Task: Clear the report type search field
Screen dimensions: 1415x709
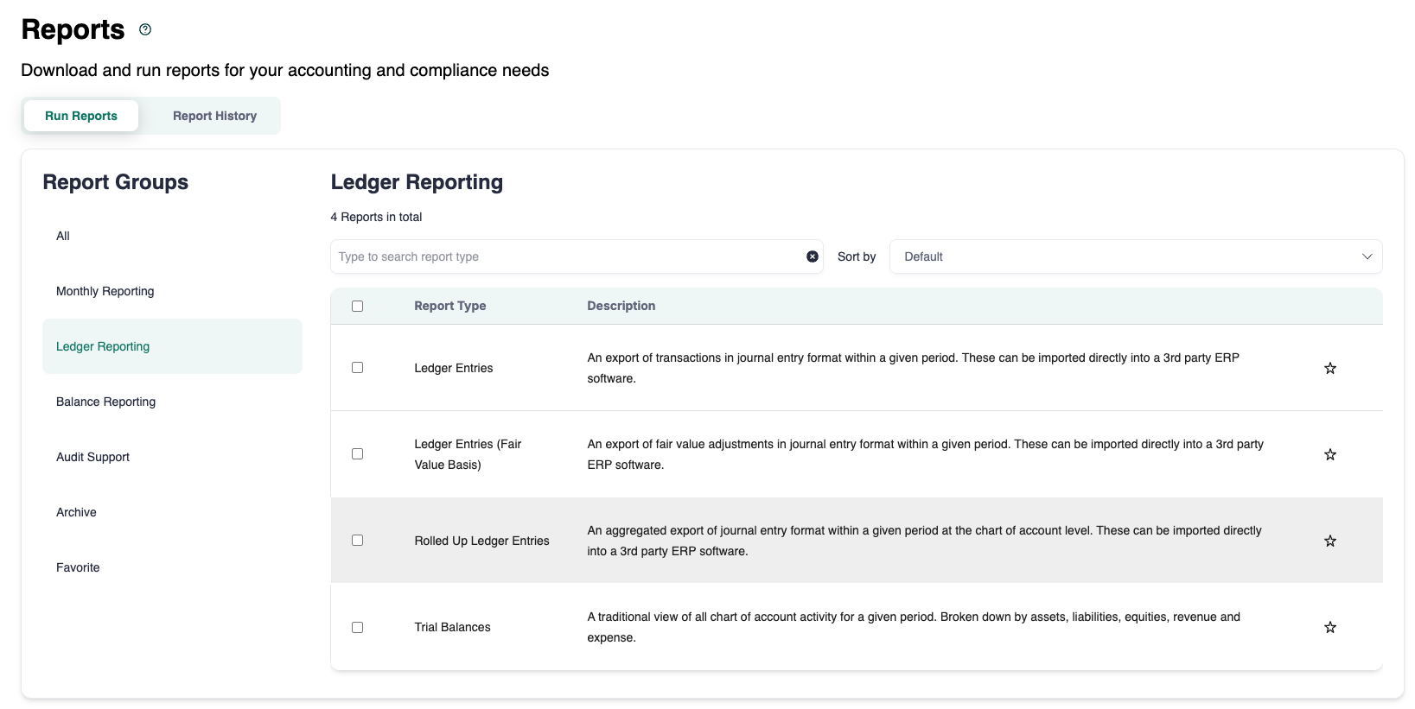Action: click(x=812, y=256)
